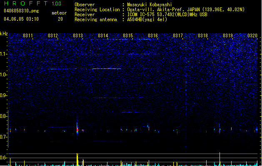Click the meteor count value 20

(60, 19)
